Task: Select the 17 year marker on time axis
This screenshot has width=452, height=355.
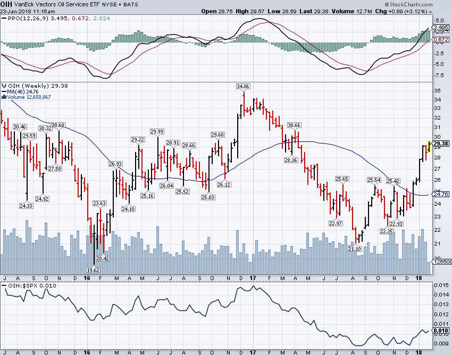Action: [253, 278]
